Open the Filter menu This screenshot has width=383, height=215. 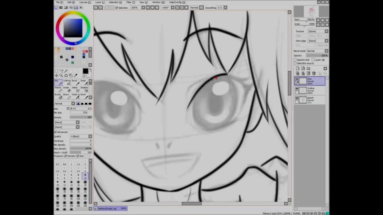pos(128,2)
